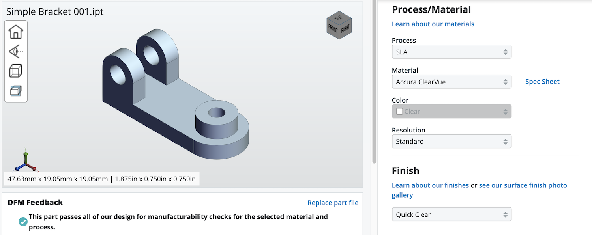Click Learn about our materials link
Viewport: 592px width, 235px height.
(433, 24)
